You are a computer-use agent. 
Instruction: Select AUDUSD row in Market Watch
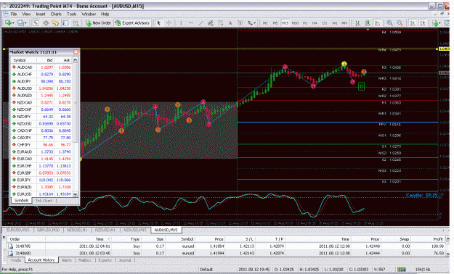(41, 88)
